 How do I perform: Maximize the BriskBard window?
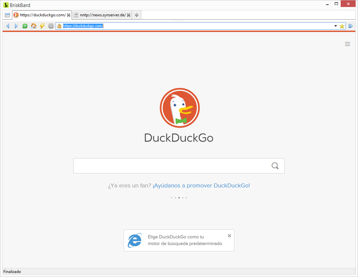[x=336, y=4]
